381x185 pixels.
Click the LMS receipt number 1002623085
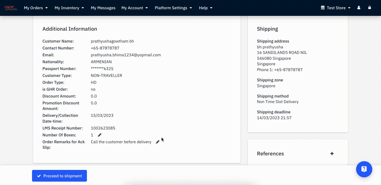point(103,128)
